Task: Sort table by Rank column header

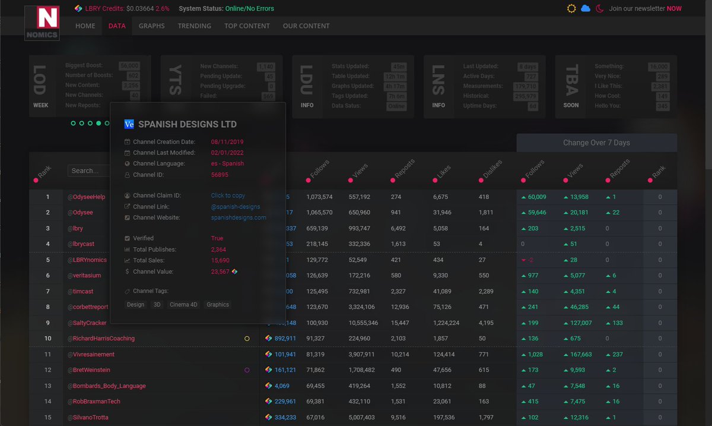Action: [43, 173]
